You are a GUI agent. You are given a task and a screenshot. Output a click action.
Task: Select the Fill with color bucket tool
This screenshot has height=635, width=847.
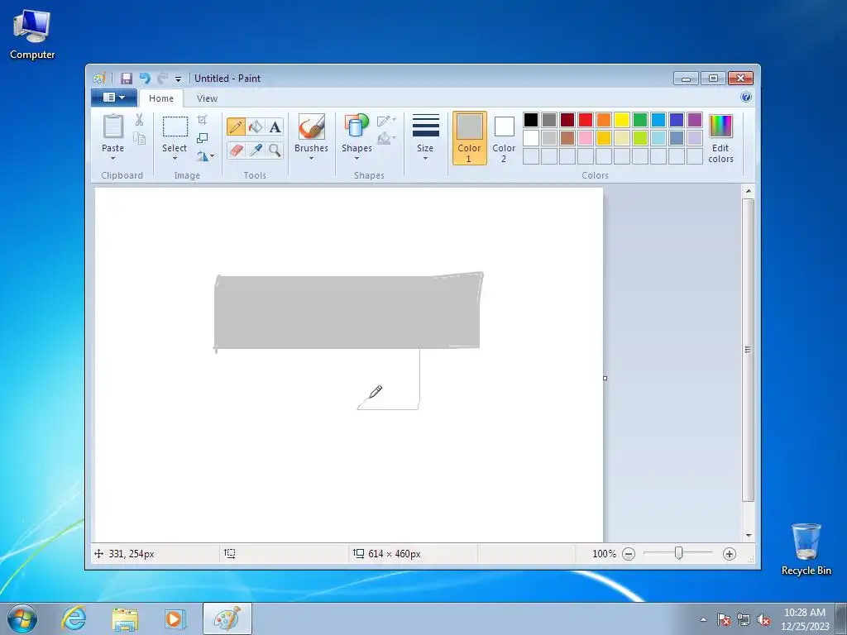click(x=256, y=127)
